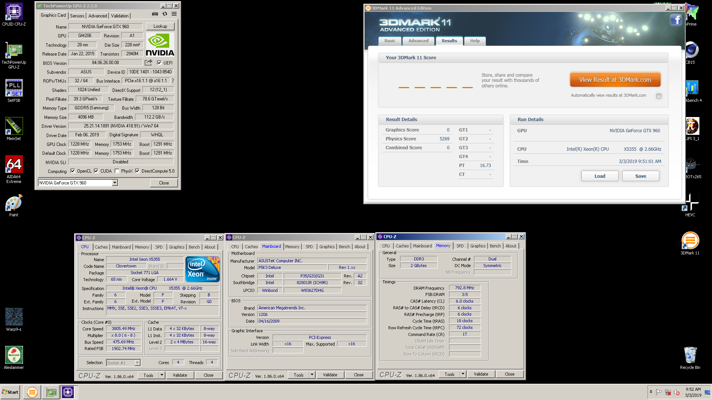This screenshot has width=712, height=400.
Task: Click the NVIDIA logo in GPU-Z
Action: (x=160, y=45)
